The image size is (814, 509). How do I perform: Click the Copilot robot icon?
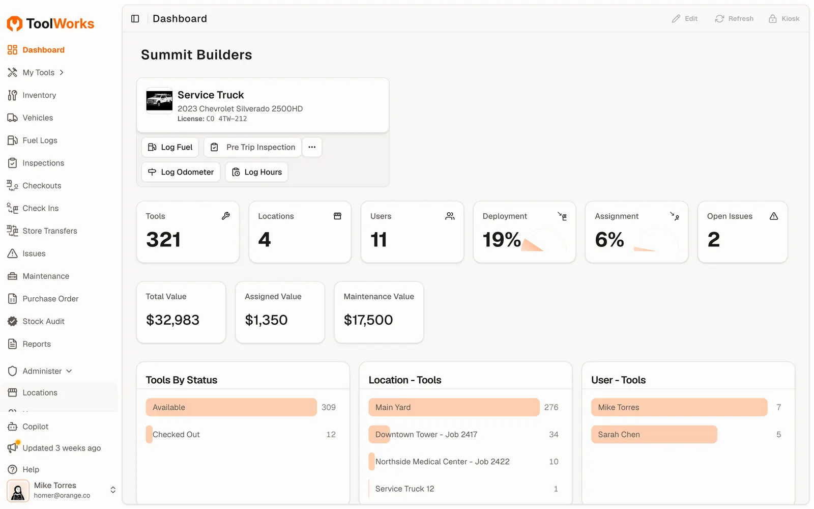coord(12,427)
